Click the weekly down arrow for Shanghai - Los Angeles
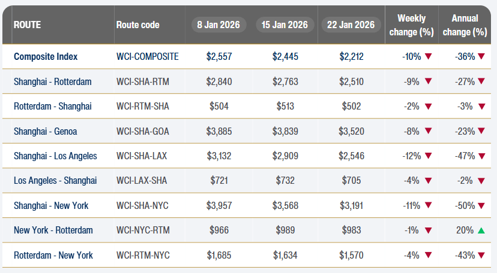The image size is (497, 273). pos(428,156)
